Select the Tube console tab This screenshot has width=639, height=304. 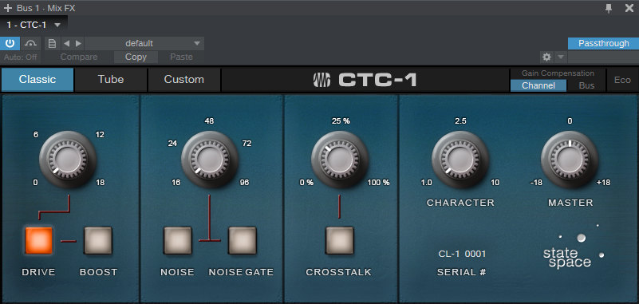111,80
